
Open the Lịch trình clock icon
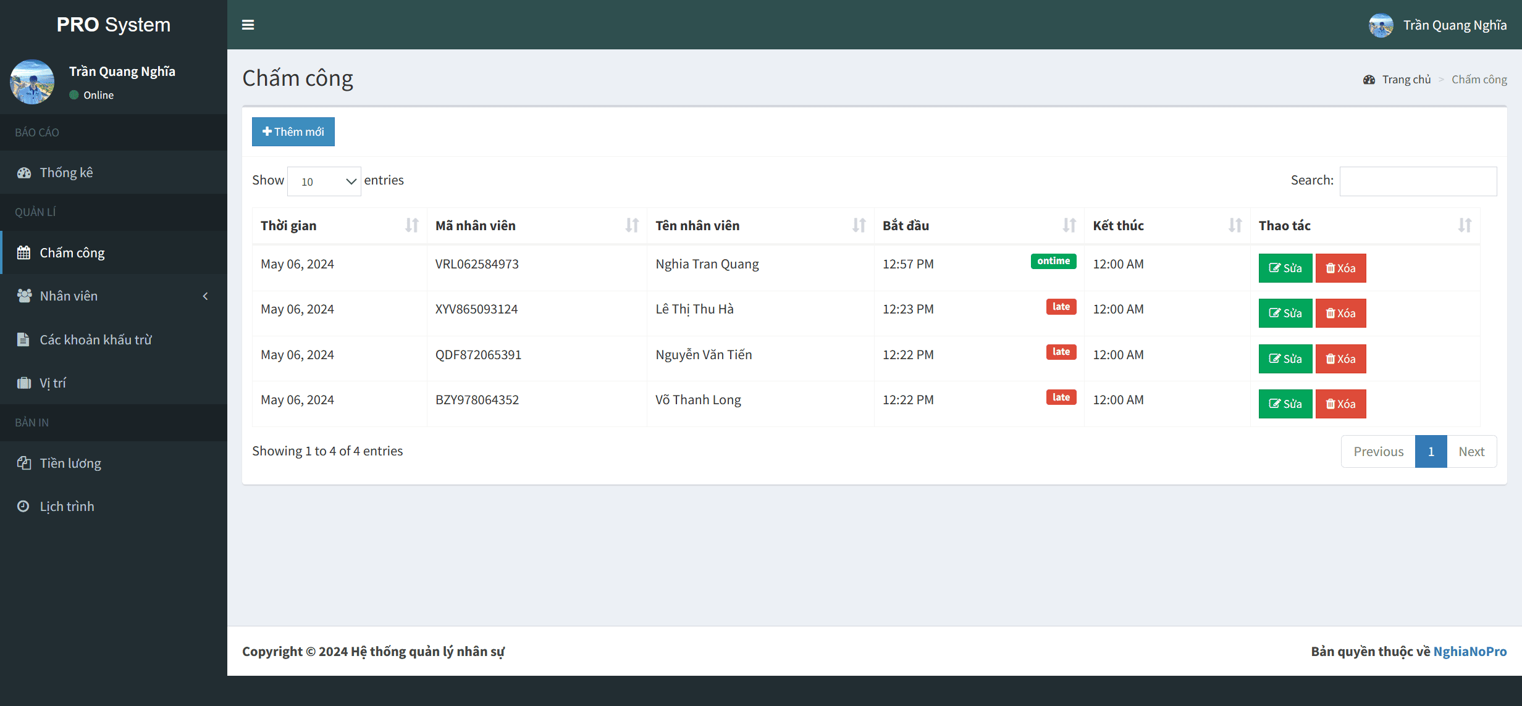pyautogui.click(x=23, y=507)
